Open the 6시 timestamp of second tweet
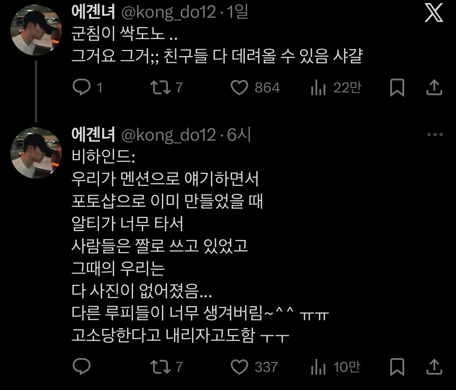 pyautogui.click(x=239, y=135)
